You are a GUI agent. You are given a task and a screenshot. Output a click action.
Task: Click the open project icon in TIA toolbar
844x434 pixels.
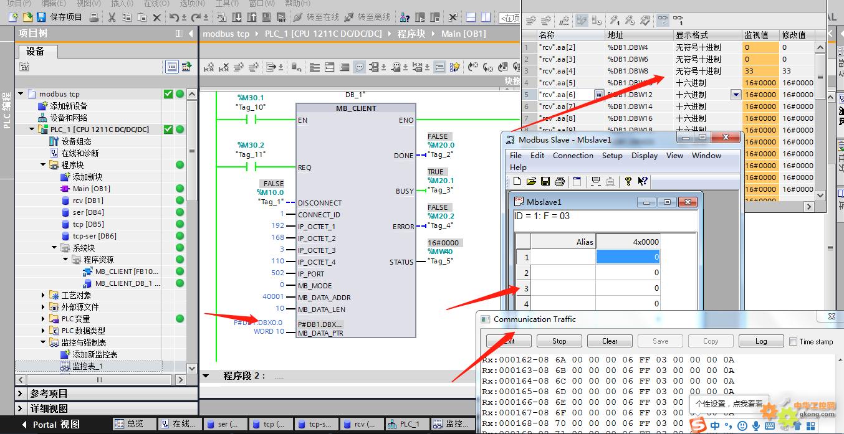click(x=27, y=17)
